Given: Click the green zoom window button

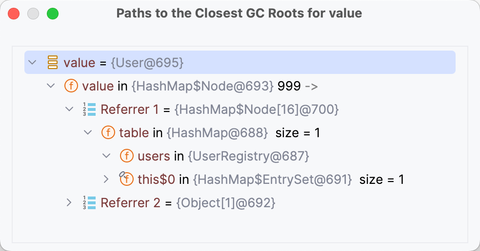Looking at the screenshot, I should (x=52, y=13).
